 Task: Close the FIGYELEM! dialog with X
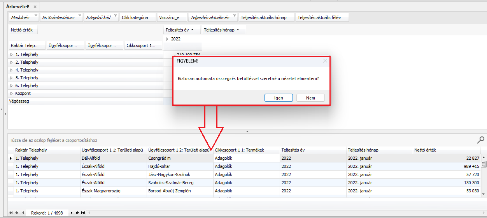(x=325, y=61)
